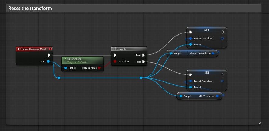This screenshot has height=131, width=269.
Task: Select the Branch node title
Action: tap(121, 49)
